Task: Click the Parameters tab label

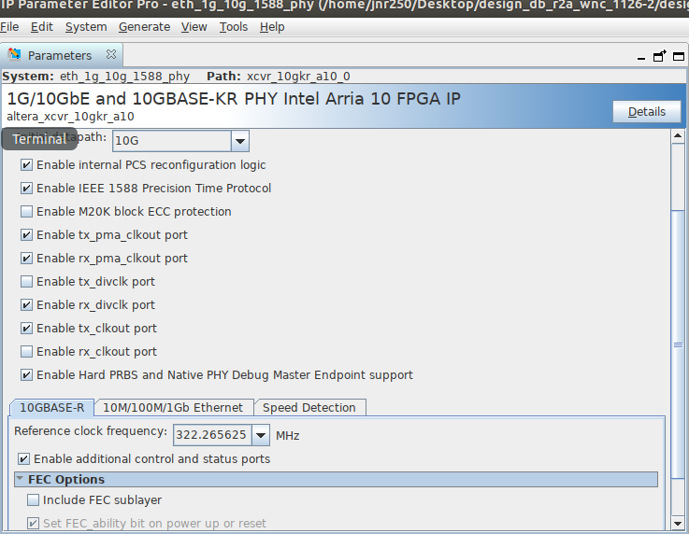Action: (60, 56)
